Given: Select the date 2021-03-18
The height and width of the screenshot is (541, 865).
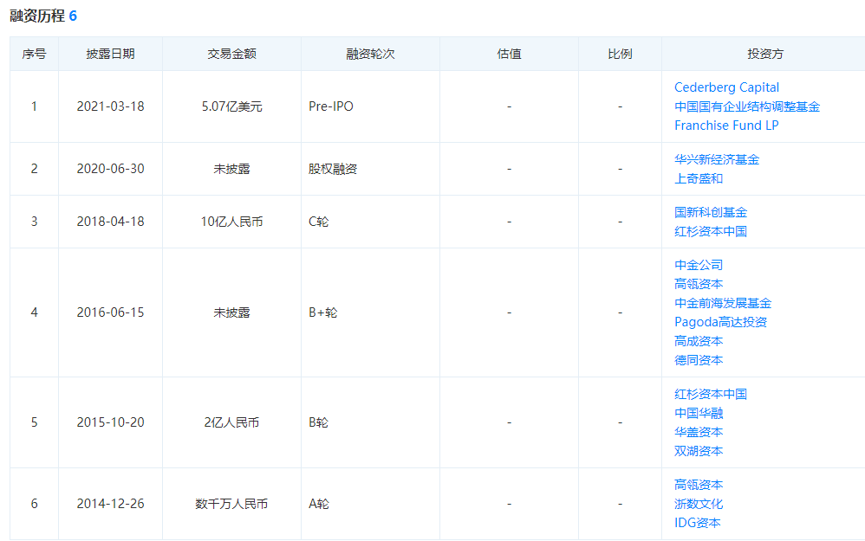Looking at the screenshot, I should pos(110,106).
